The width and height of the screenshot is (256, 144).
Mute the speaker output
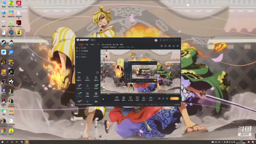pos(150,99)
